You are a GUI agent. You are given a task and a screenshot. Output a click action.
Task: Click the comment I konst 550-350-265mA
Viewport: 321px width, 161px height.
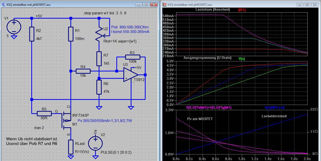pyautogui.click(x=130, y=32)
